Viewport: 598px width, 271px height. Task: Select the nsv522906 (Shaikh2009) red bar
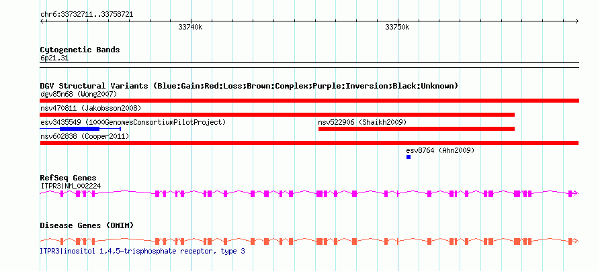[x=417, y=129]
